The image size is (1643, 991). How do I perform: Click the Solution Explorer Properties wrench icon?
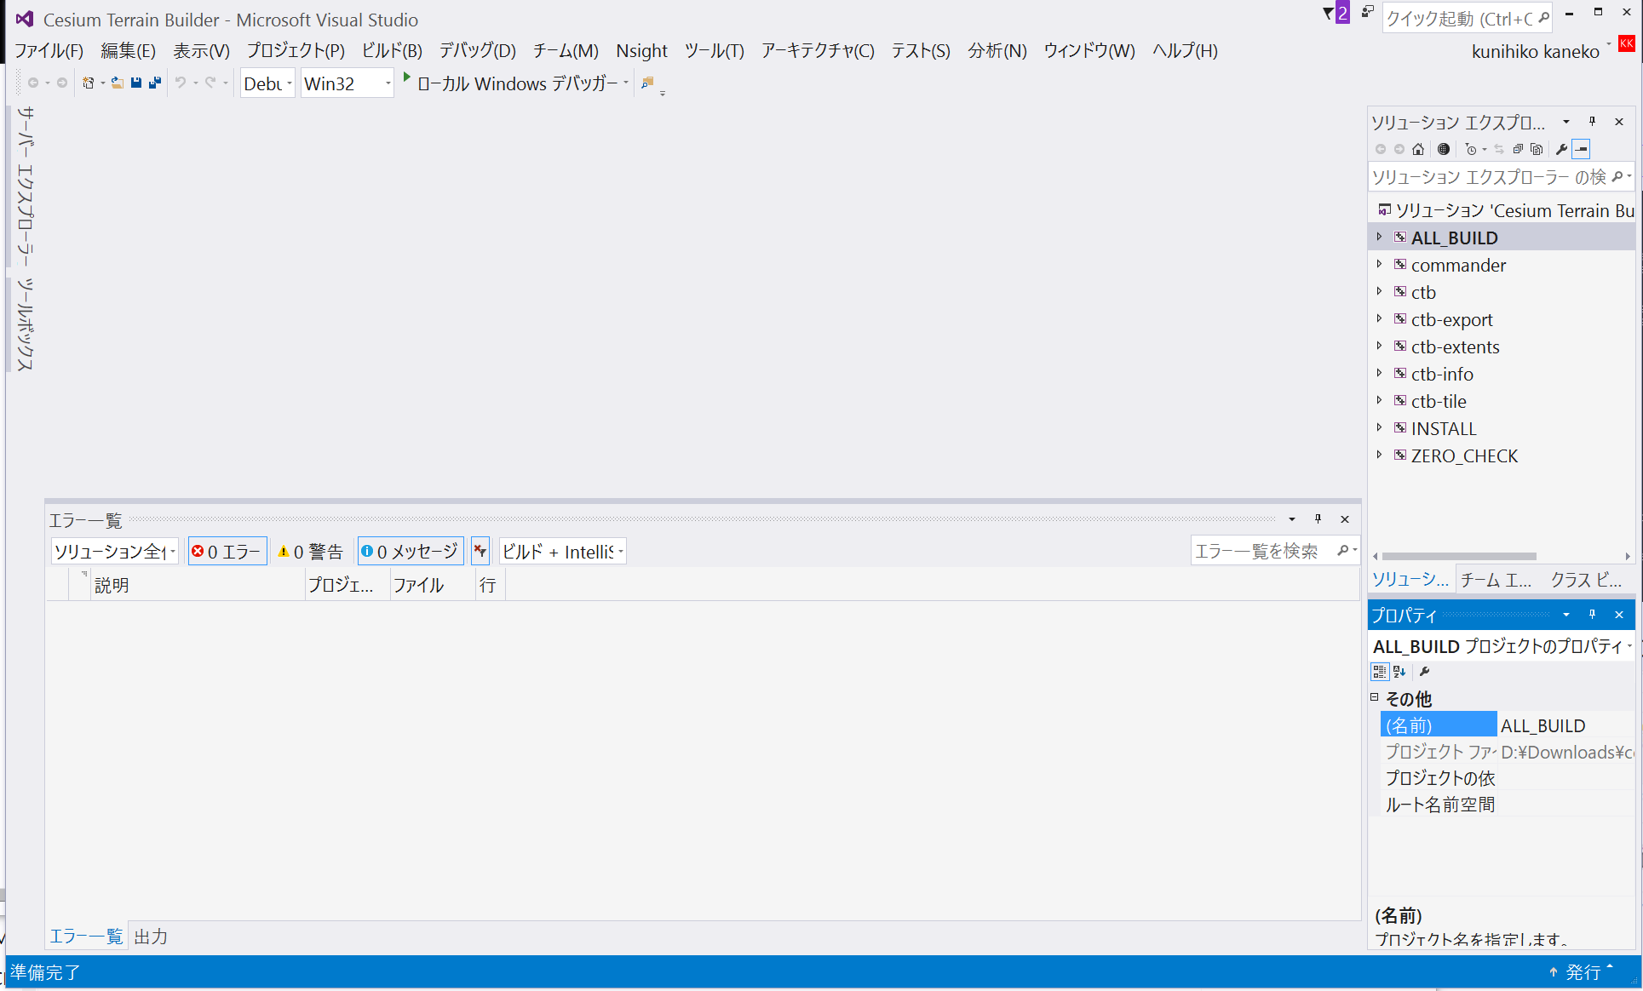point(1561,149)
